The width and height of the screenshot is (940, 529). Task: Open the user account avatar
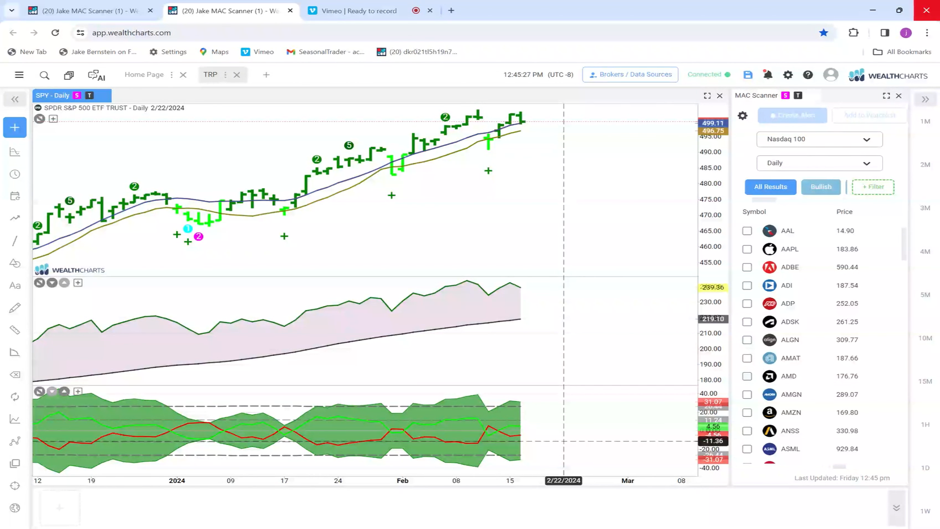[830, 75]
